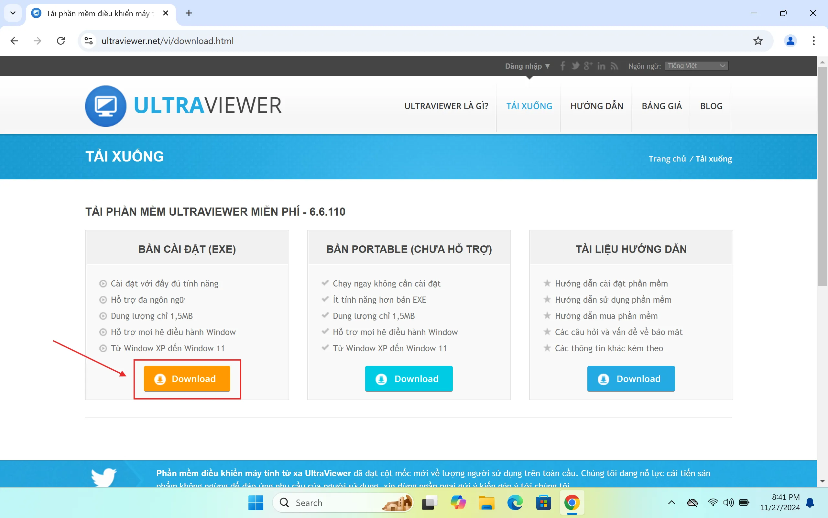
Task: Open Copilot from taskbar
Action: pyautogui.click(x=458, y=502)
